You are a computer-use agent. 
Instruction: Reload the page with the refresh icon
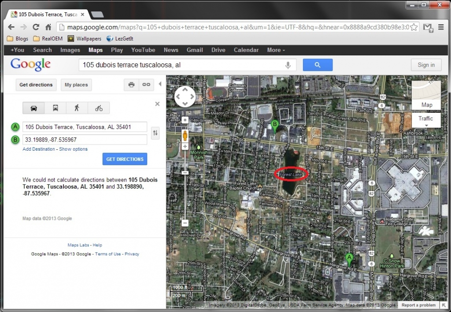point(36,27)
